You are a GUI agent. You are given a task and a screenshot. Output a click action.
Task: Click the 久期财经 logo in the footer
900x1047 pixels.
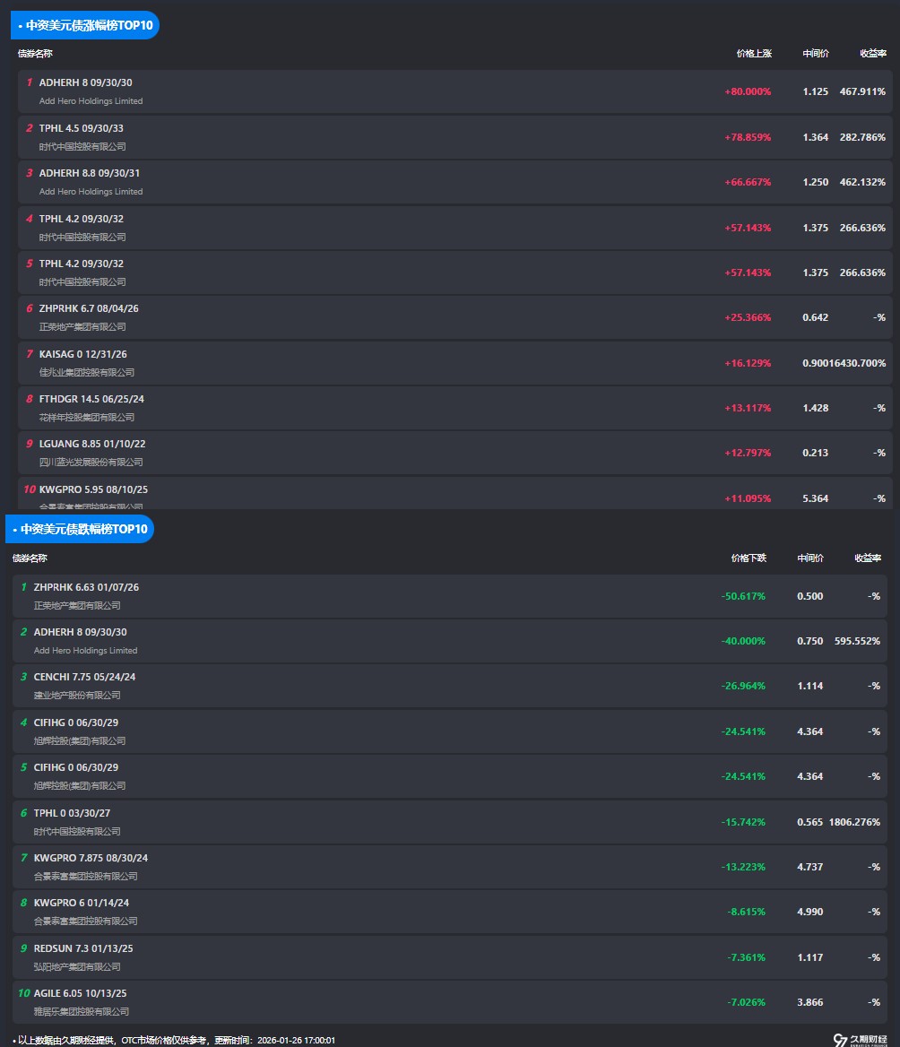[860, 1039]
